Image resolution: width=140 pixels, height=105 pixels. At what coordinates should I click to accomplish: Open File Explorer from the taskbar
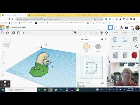click(x=45, y=90)
